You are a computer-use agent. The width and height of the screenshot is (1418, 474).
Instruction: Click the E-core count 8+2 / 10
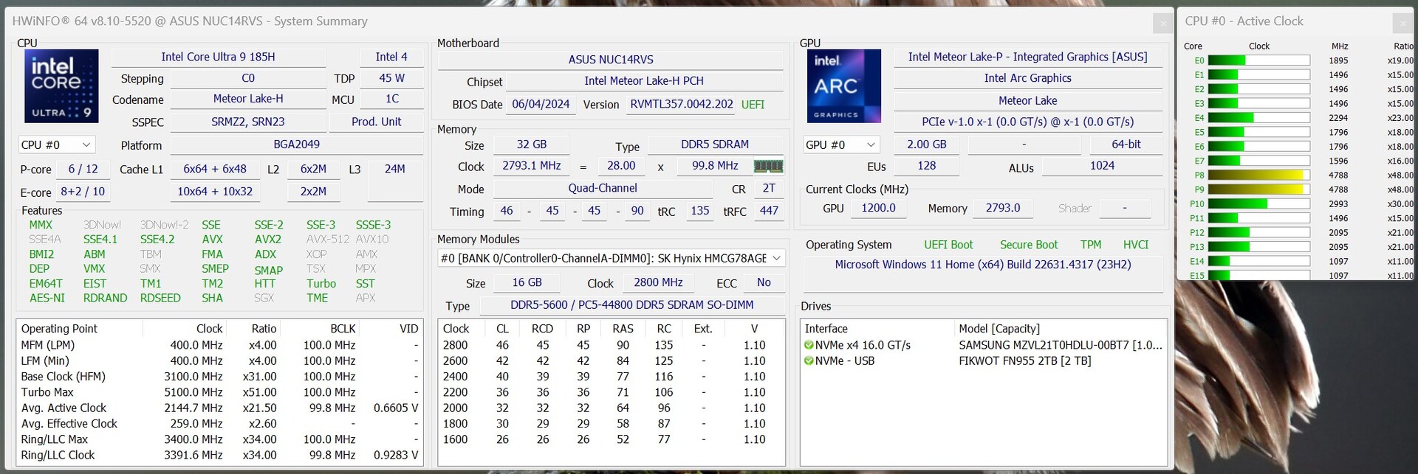[83, 192]
